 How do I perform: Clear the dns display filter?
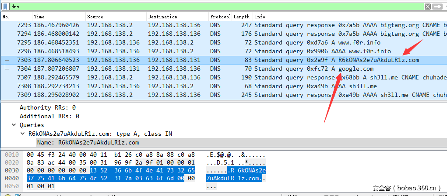point(428,7)
